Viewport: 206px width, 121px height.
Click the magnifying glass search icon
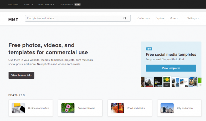point(125,18)
